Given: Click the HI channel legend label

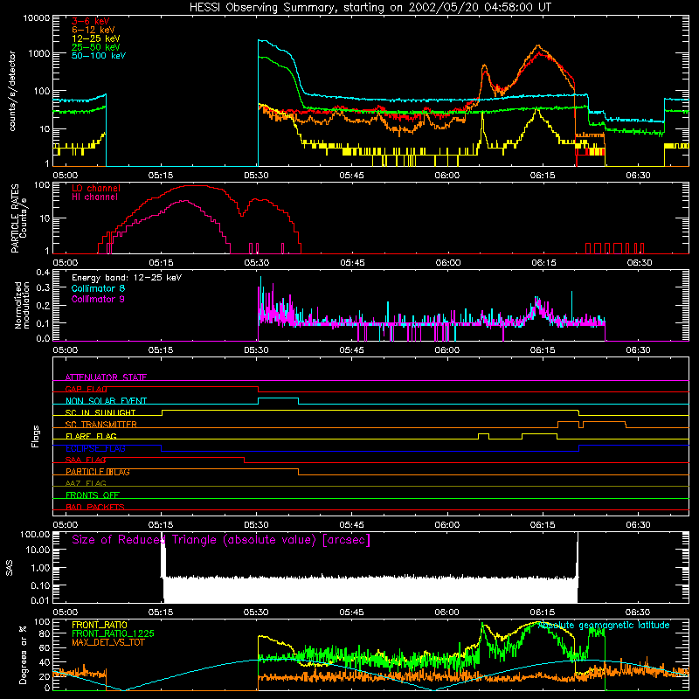Looking at the screenshot, I should (x=94, y=197).
